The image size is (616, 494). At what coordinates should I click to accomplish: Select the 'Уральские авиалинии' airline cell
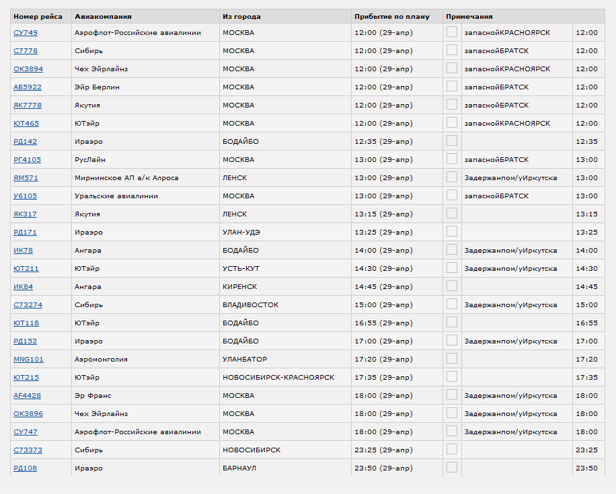(x=145, y=196)
